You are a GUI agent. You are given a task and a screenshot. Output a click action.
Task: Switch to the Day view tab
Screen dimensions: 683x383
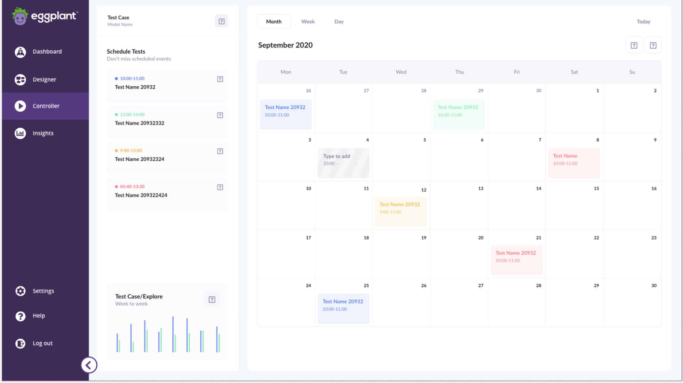coord(339,22)
